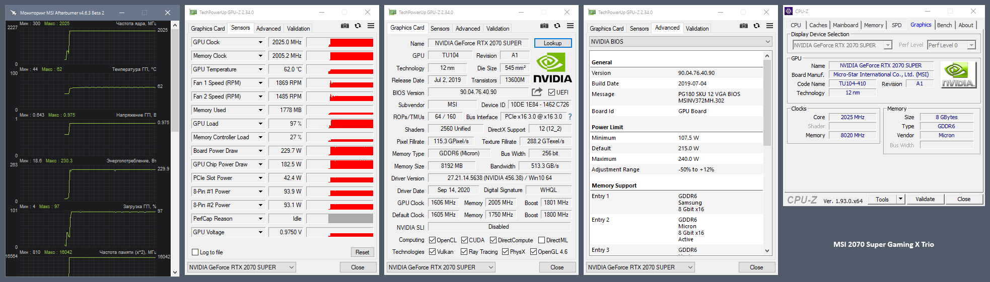Viewport: 990px width, 282px height.
Task: Toggle the Vulkan checkbox
Action: (432, 252)
